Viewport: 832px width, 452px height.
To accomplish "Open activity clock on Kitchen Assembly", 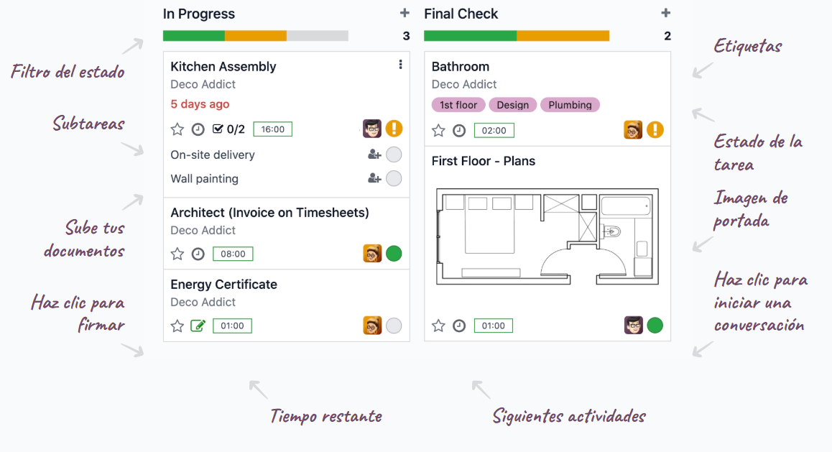I will pos(198,129).
